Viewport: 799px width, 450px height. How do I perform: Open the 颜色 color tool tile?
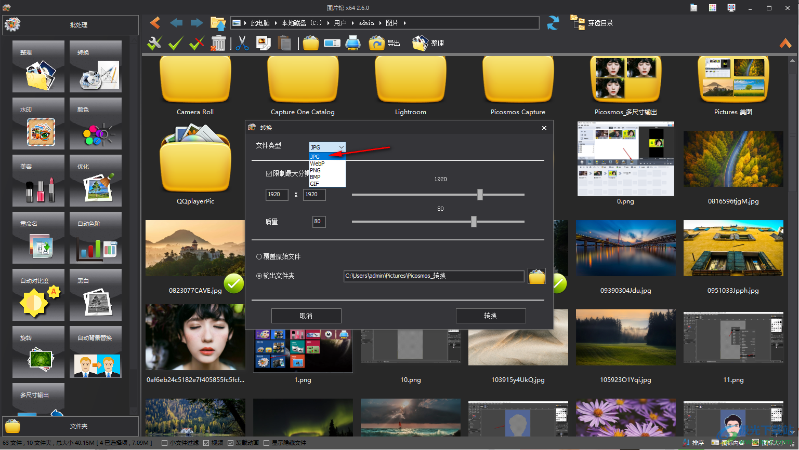96,124
